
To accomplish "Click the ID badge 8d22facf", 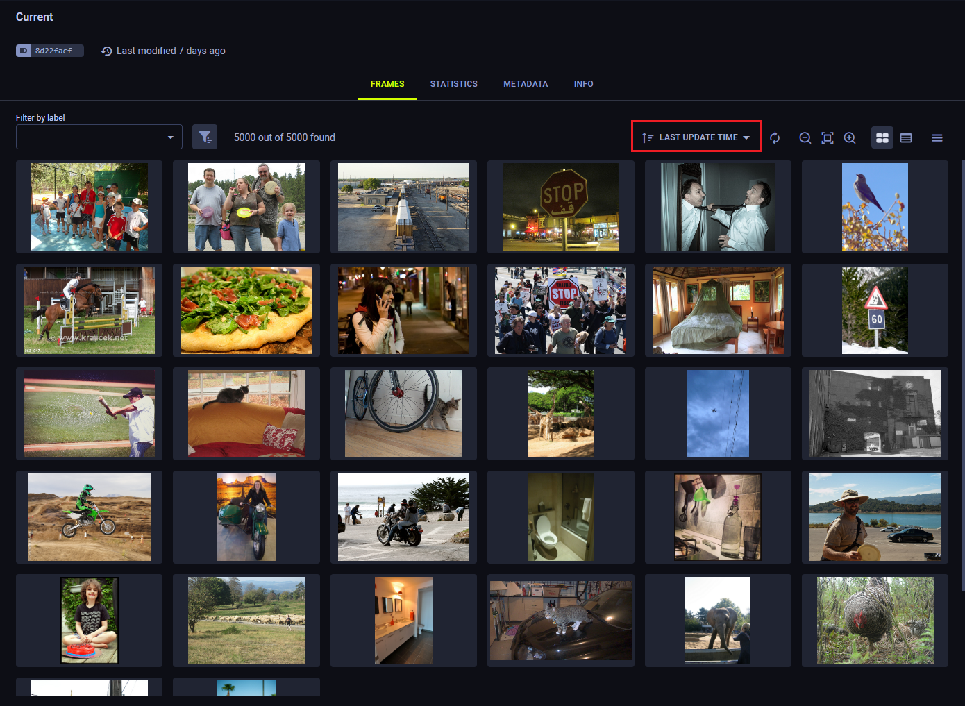I will [x=50, y=51].
